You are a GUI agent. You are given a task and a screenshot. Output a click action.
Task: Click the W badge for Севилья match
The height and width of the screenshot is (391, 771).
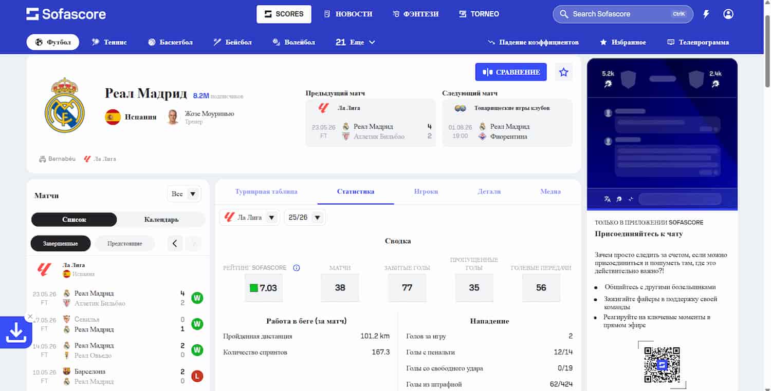tap(197, 324)
